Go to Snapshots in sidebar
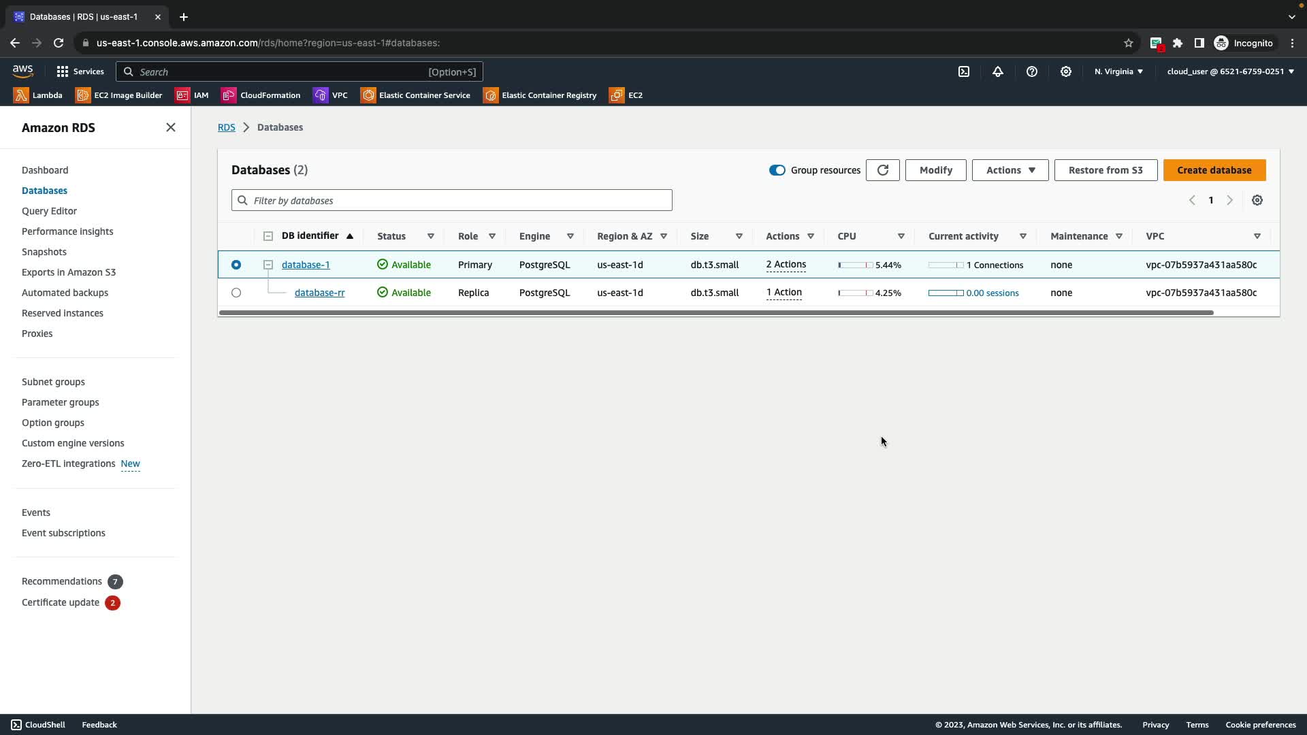Screen dimensions: 1307x735 coord(44,252)
